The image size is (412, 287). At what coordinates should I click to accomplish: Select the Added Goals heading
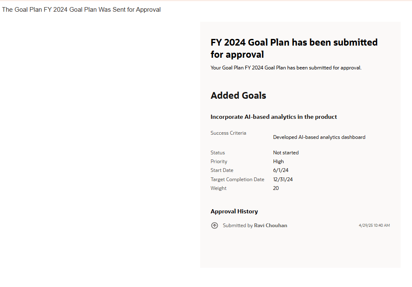click(238, 95)
